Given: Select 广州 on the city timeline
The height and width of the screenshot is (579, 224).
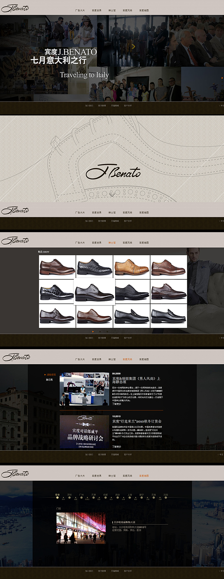Looking at the screenshot, I should 82,495.
